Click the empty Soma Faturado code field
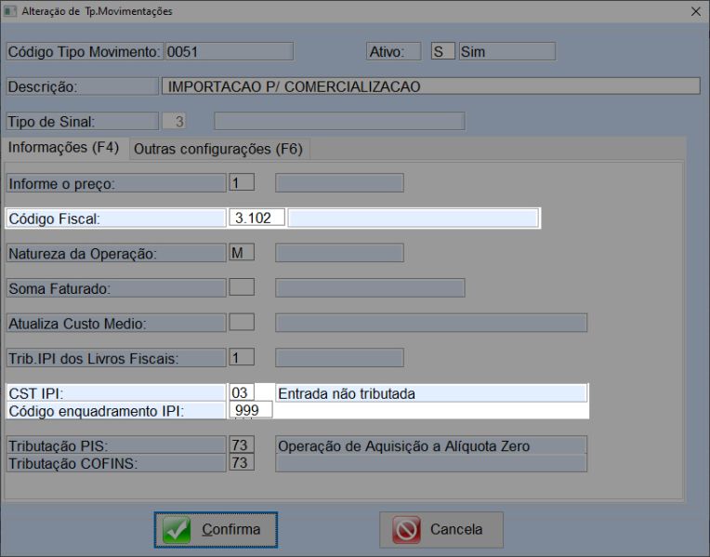 coord(242,287)
